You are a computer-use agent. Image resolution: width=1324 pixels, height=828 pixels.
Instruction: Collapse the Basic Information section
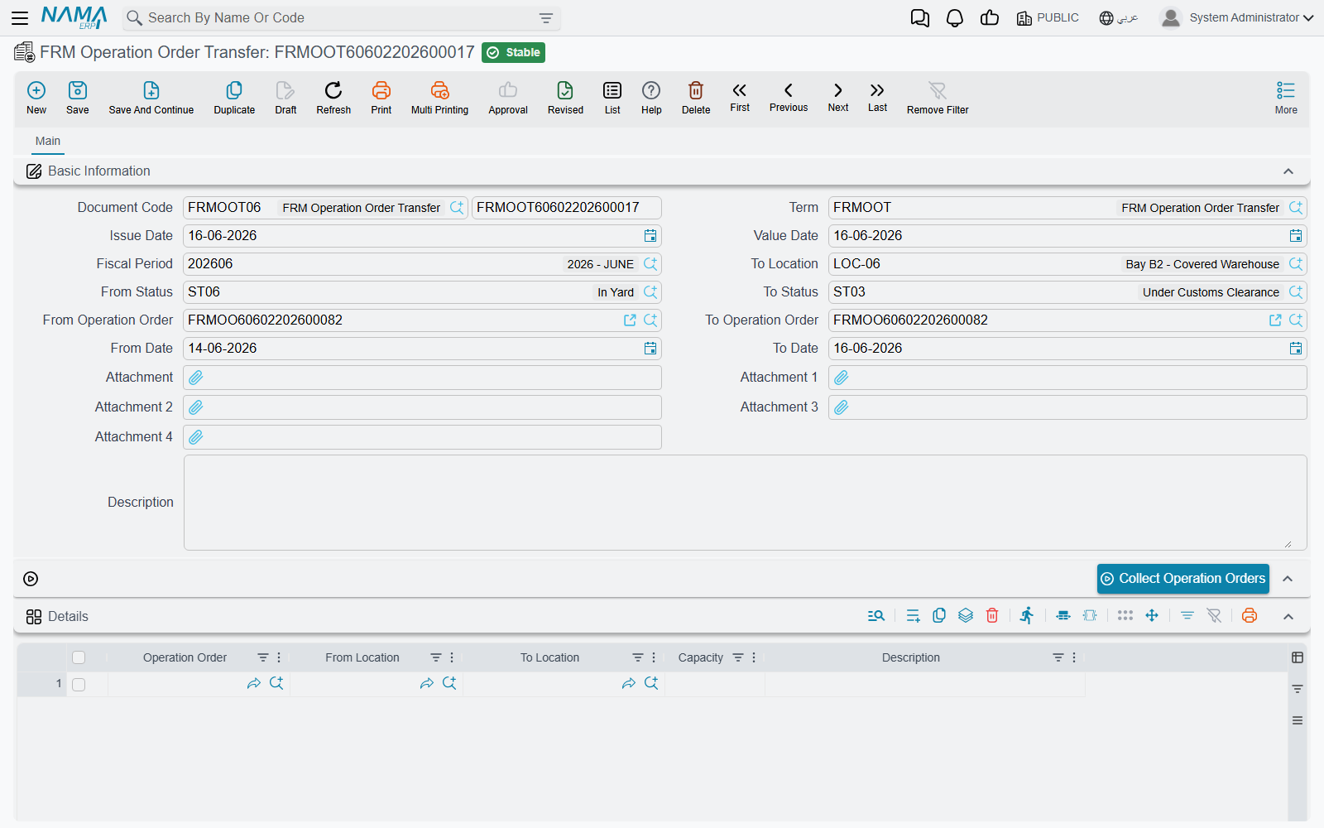1288,171
